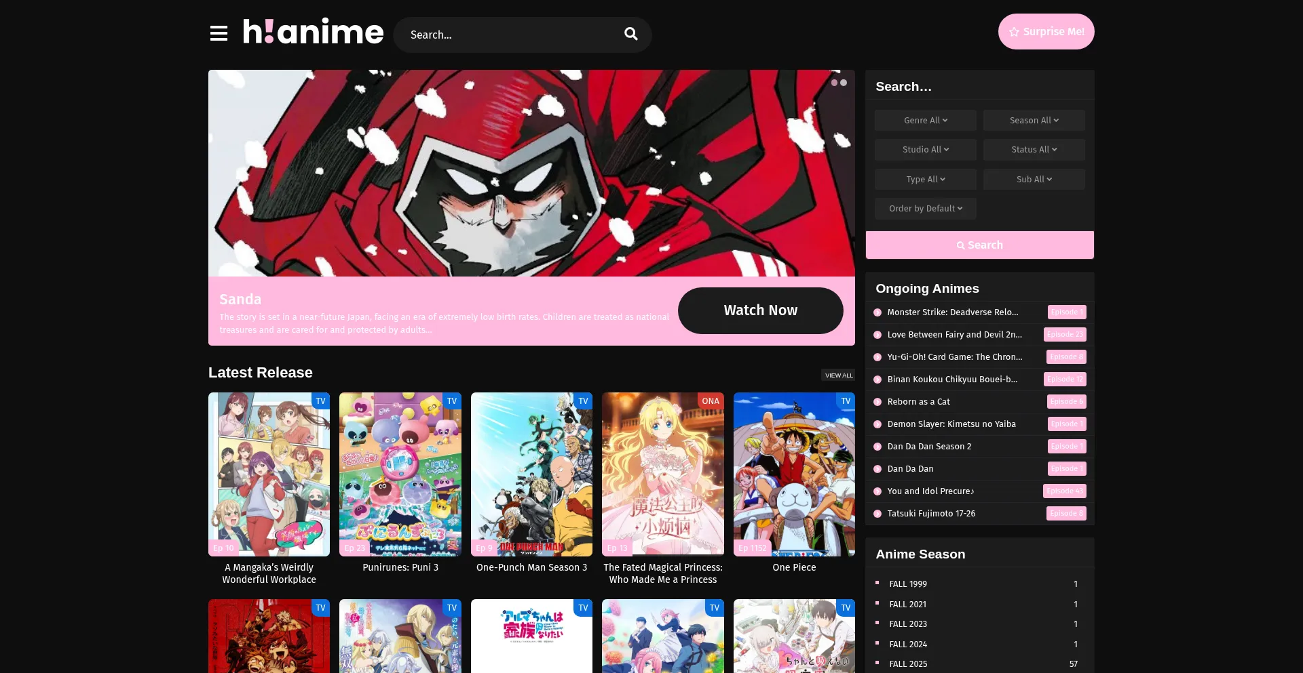This screenshot has width=1303, height=673.
Task: Click the TV badge on Punirunes: Puni 3
Action: (x=452, y=401)
